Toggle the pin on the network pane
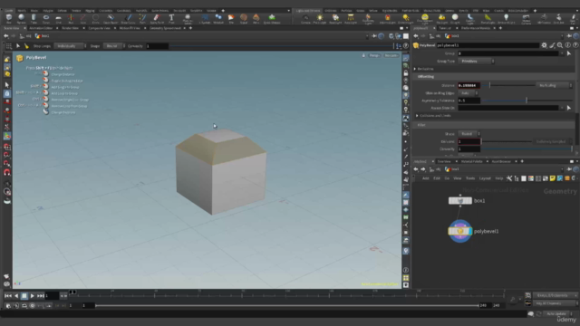Viewport: 580px width, 326px height. 570,169
